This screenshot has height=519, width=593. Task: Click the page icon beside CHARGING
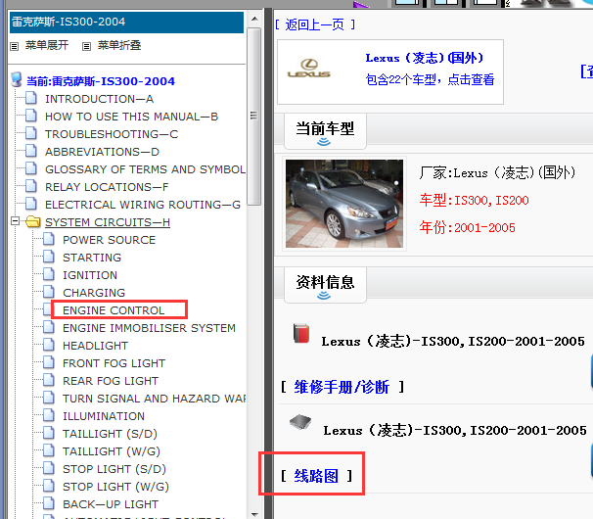coord(49,292)
